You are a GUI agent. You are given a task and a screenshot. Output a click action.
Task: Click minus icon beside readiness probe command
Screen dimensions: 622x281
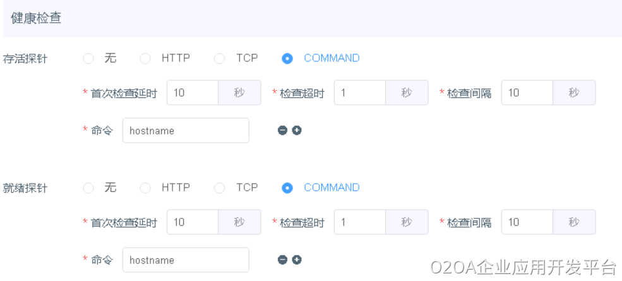282,260
